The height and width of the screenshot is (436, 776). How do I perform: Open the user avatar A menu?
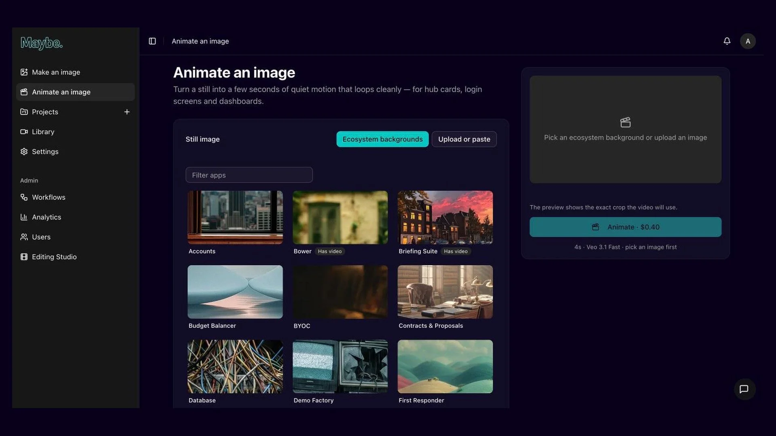coord(748,41)
